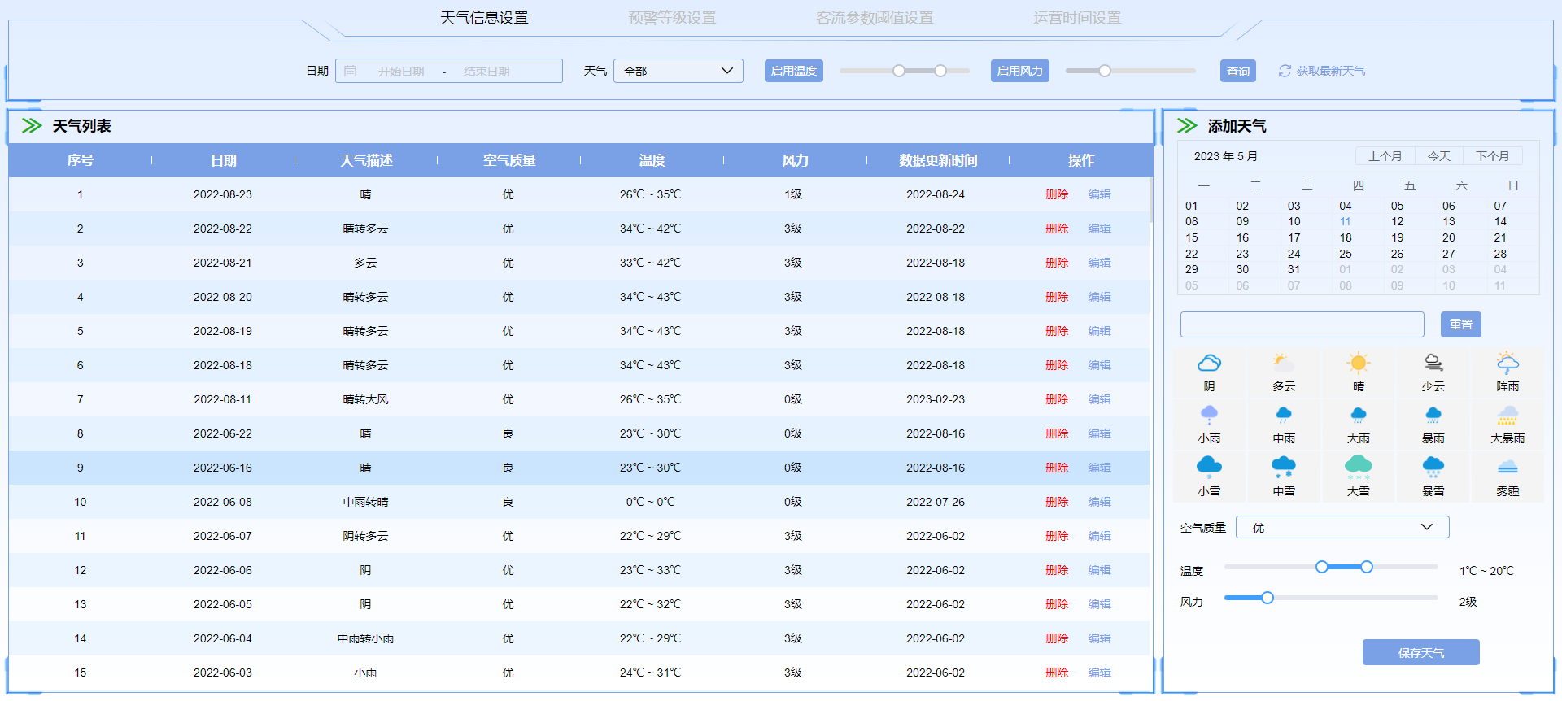1562x701 pixels.
Task: Switch to 客流参数阈值设置 tab
Action: (x=875, y=18)
